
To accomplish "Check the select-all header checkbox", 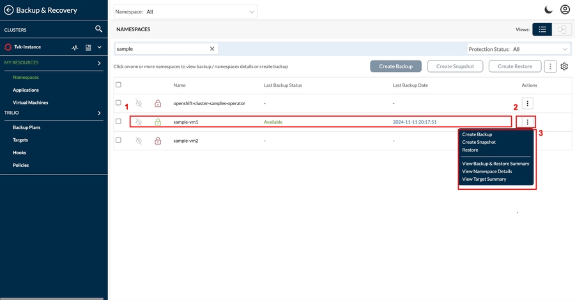I will tap(118, 85).
